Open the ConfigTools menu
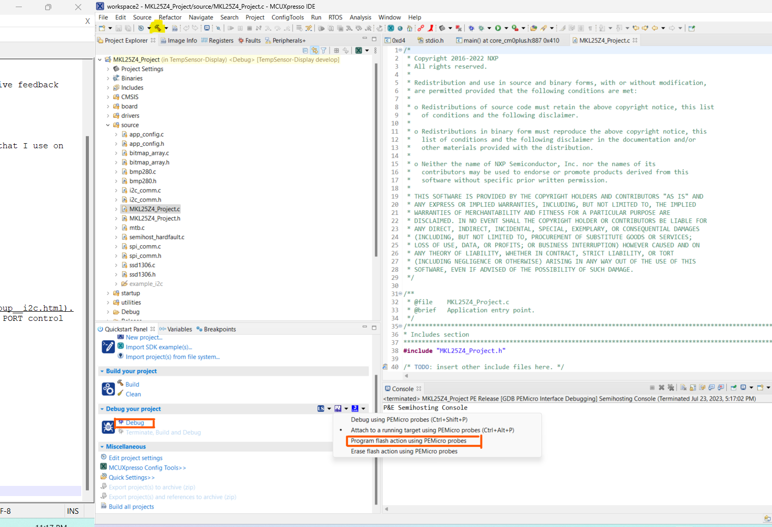 [287, 17]
